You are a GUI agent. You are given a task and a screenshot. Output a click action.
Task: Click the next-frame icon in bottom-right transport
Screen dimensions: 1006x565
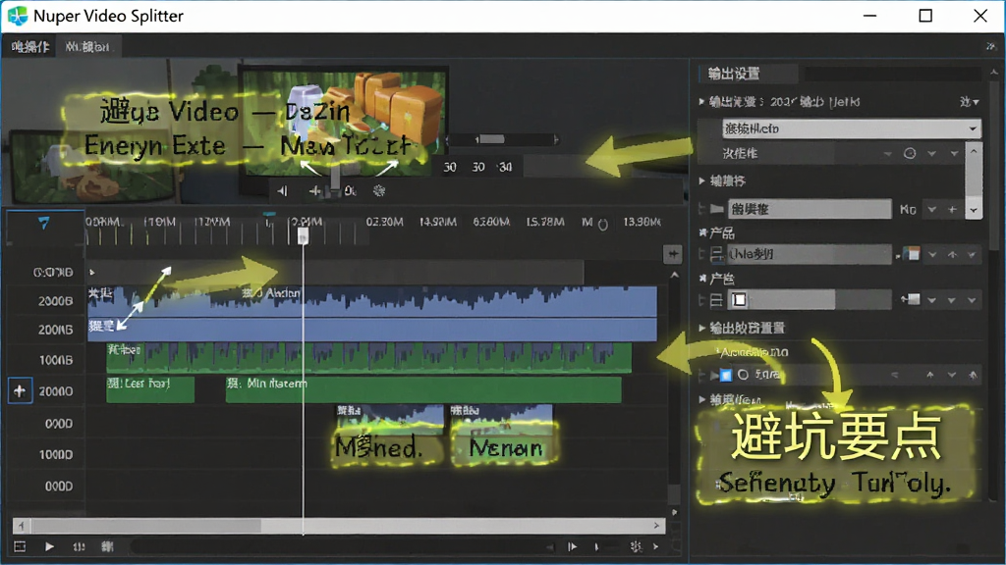coord(572,546)
